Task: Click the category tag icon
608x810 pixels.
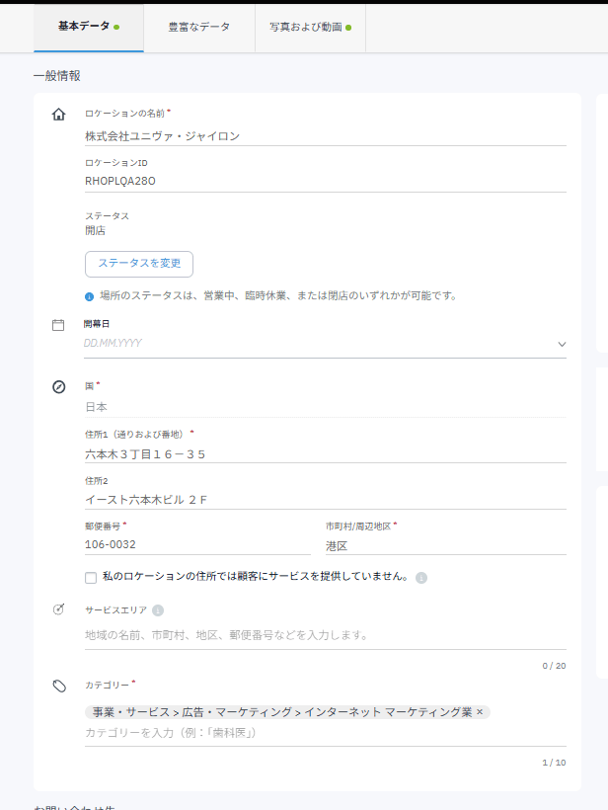Action: tap(58, 685)
